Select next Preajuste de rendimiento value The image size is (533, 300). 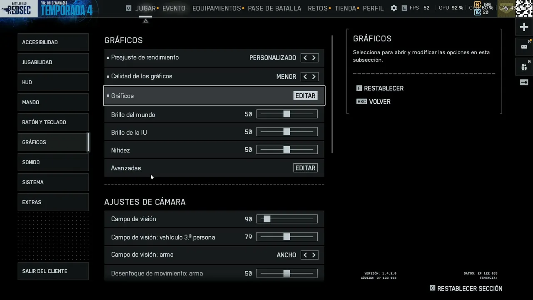[x=314, y=58]
